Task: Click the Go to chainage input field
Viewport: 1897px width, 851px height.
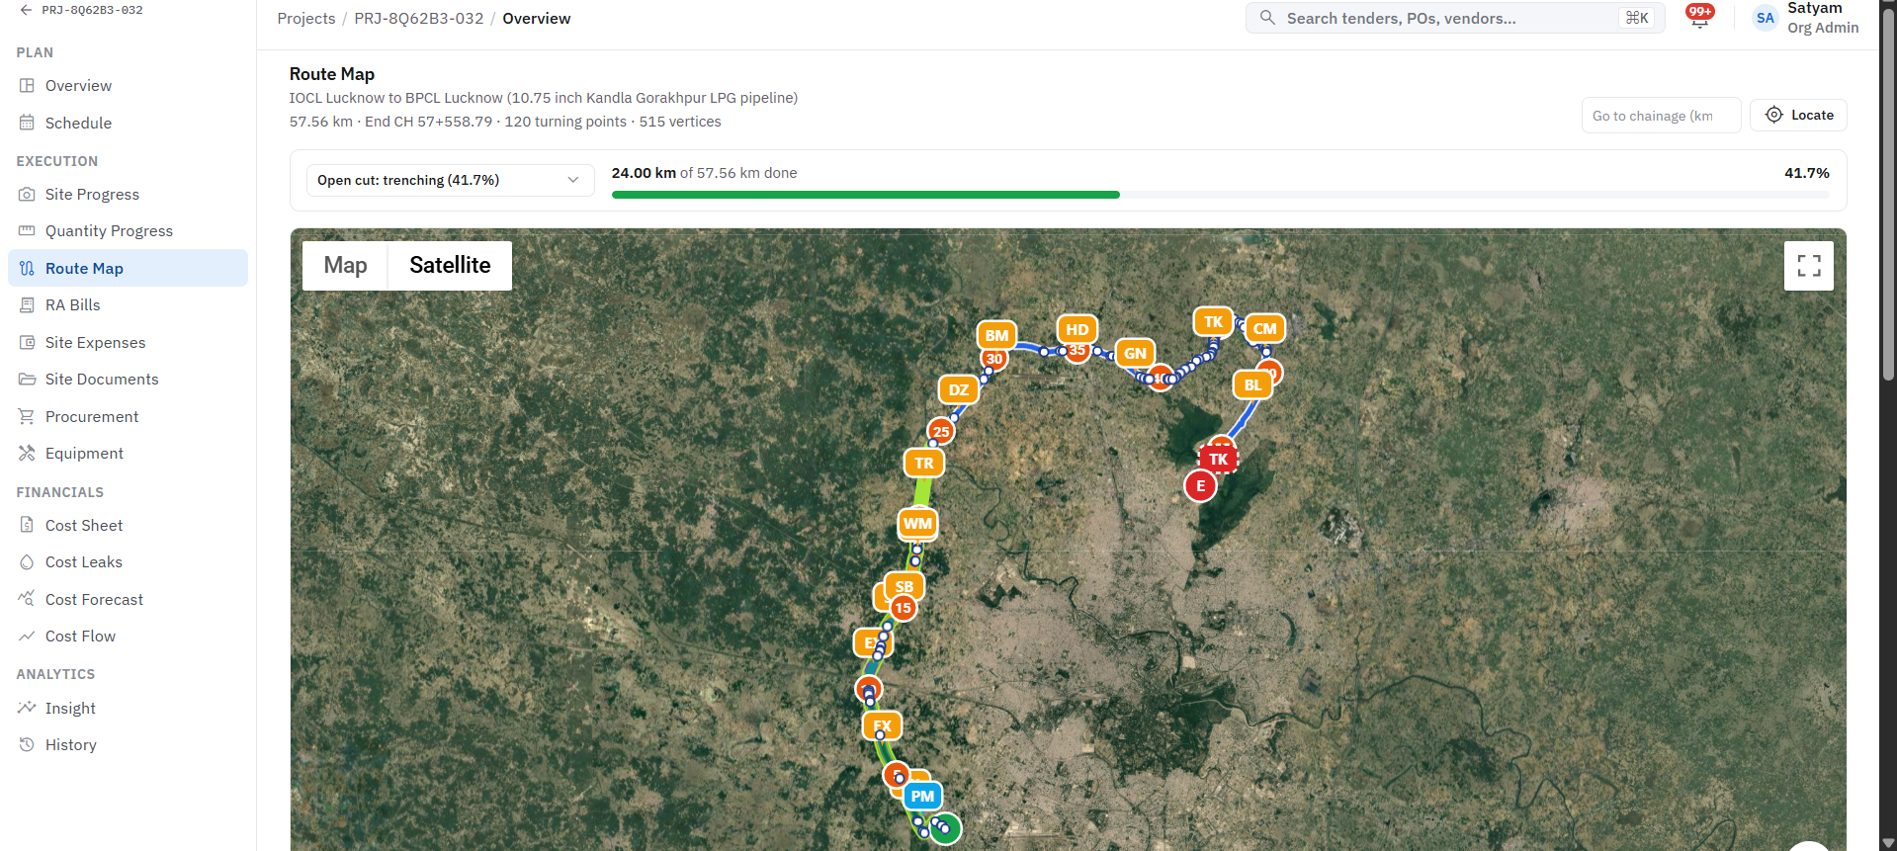Action: [1661, 116]
